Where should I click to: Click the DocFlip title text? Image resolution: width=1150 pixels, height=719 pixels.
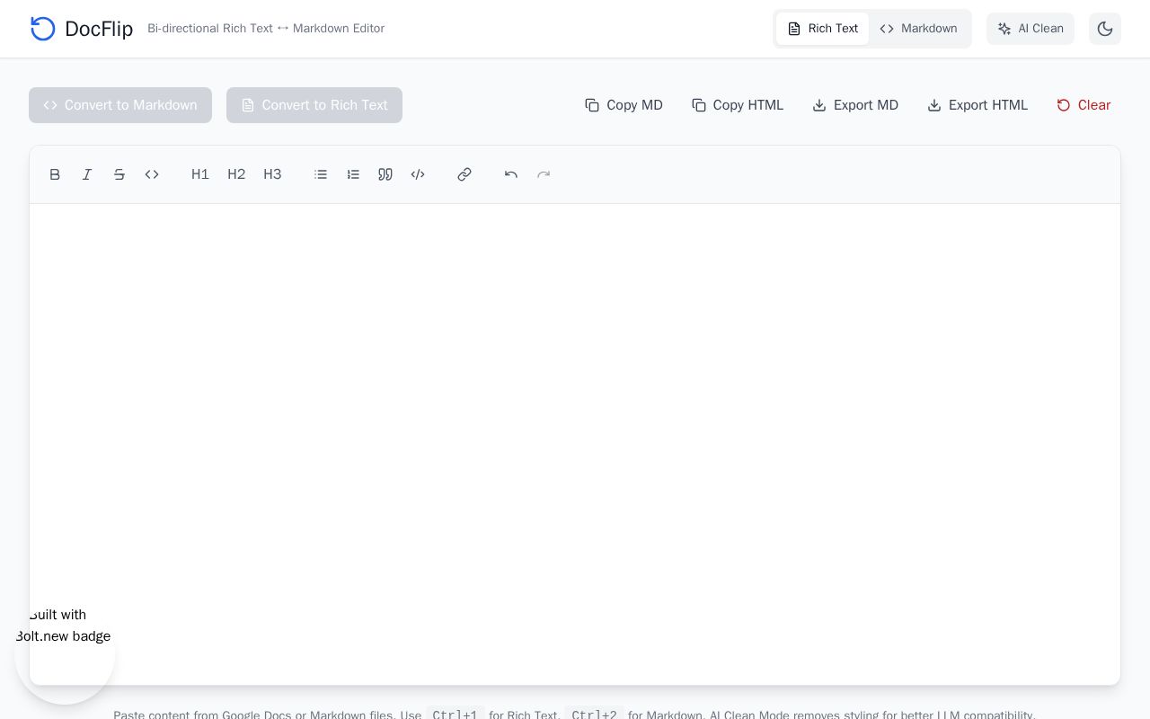(x=99, y=29)
